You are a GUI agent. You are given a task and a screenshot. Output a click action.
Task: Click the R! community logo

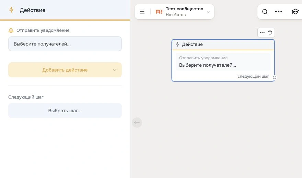tap(159, 12)
